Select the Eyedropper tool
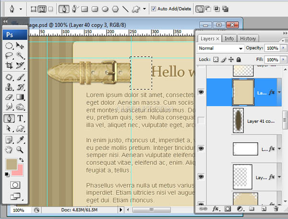Image resolution: width=288 pixels, height=219 pixels. click(20, 140)
